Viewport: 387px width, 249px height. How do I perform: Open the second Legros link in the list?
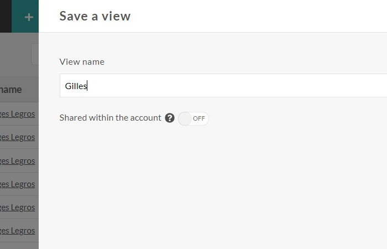click(18, 137)
